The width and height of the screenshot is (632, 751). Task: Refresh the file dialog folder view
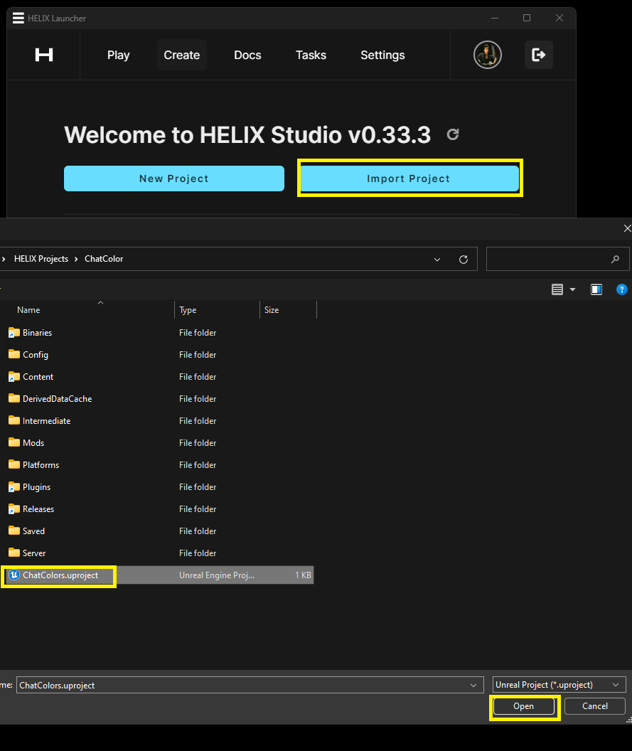pyautogui.click(x=464, y=260)
